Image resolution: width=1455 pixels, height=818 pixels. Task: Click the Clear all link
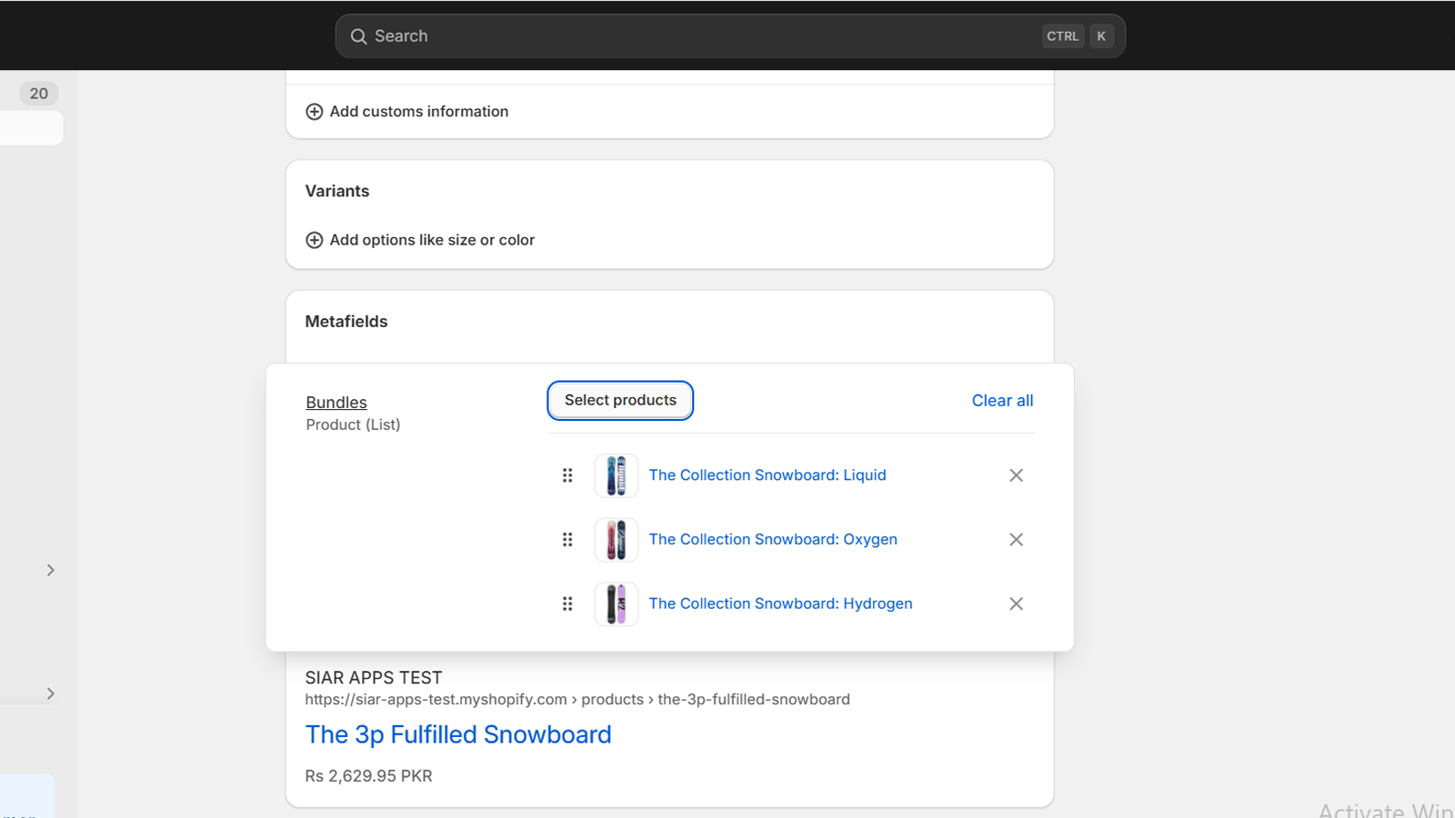click(x=1001, y=400)
